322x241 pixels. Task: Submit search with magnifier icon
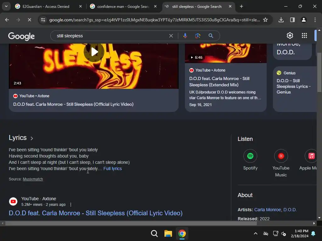point(211,36)
